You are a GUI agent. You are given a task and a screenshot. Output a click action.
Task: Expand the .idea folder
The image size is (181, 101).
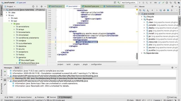coord(7,12)
